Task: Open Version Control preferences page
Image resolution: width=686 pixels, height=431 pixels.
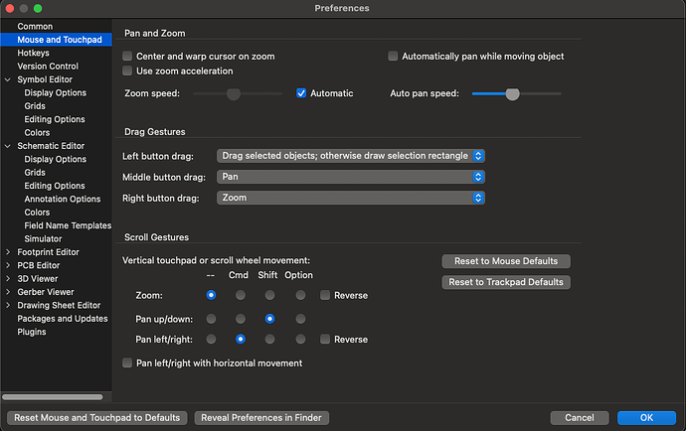Action: coord(48,66)
